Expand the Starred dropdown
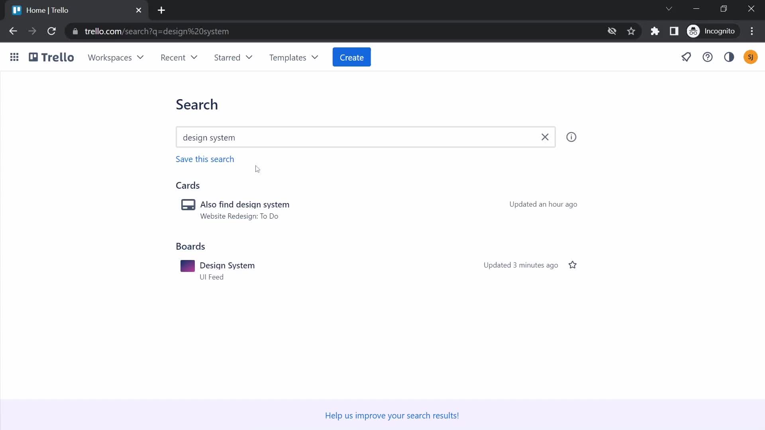765x430 pixels. pos(233,57)
